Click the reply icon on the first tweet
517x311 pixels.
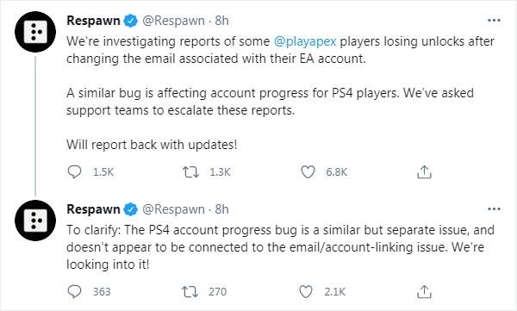tap(74, 171)
